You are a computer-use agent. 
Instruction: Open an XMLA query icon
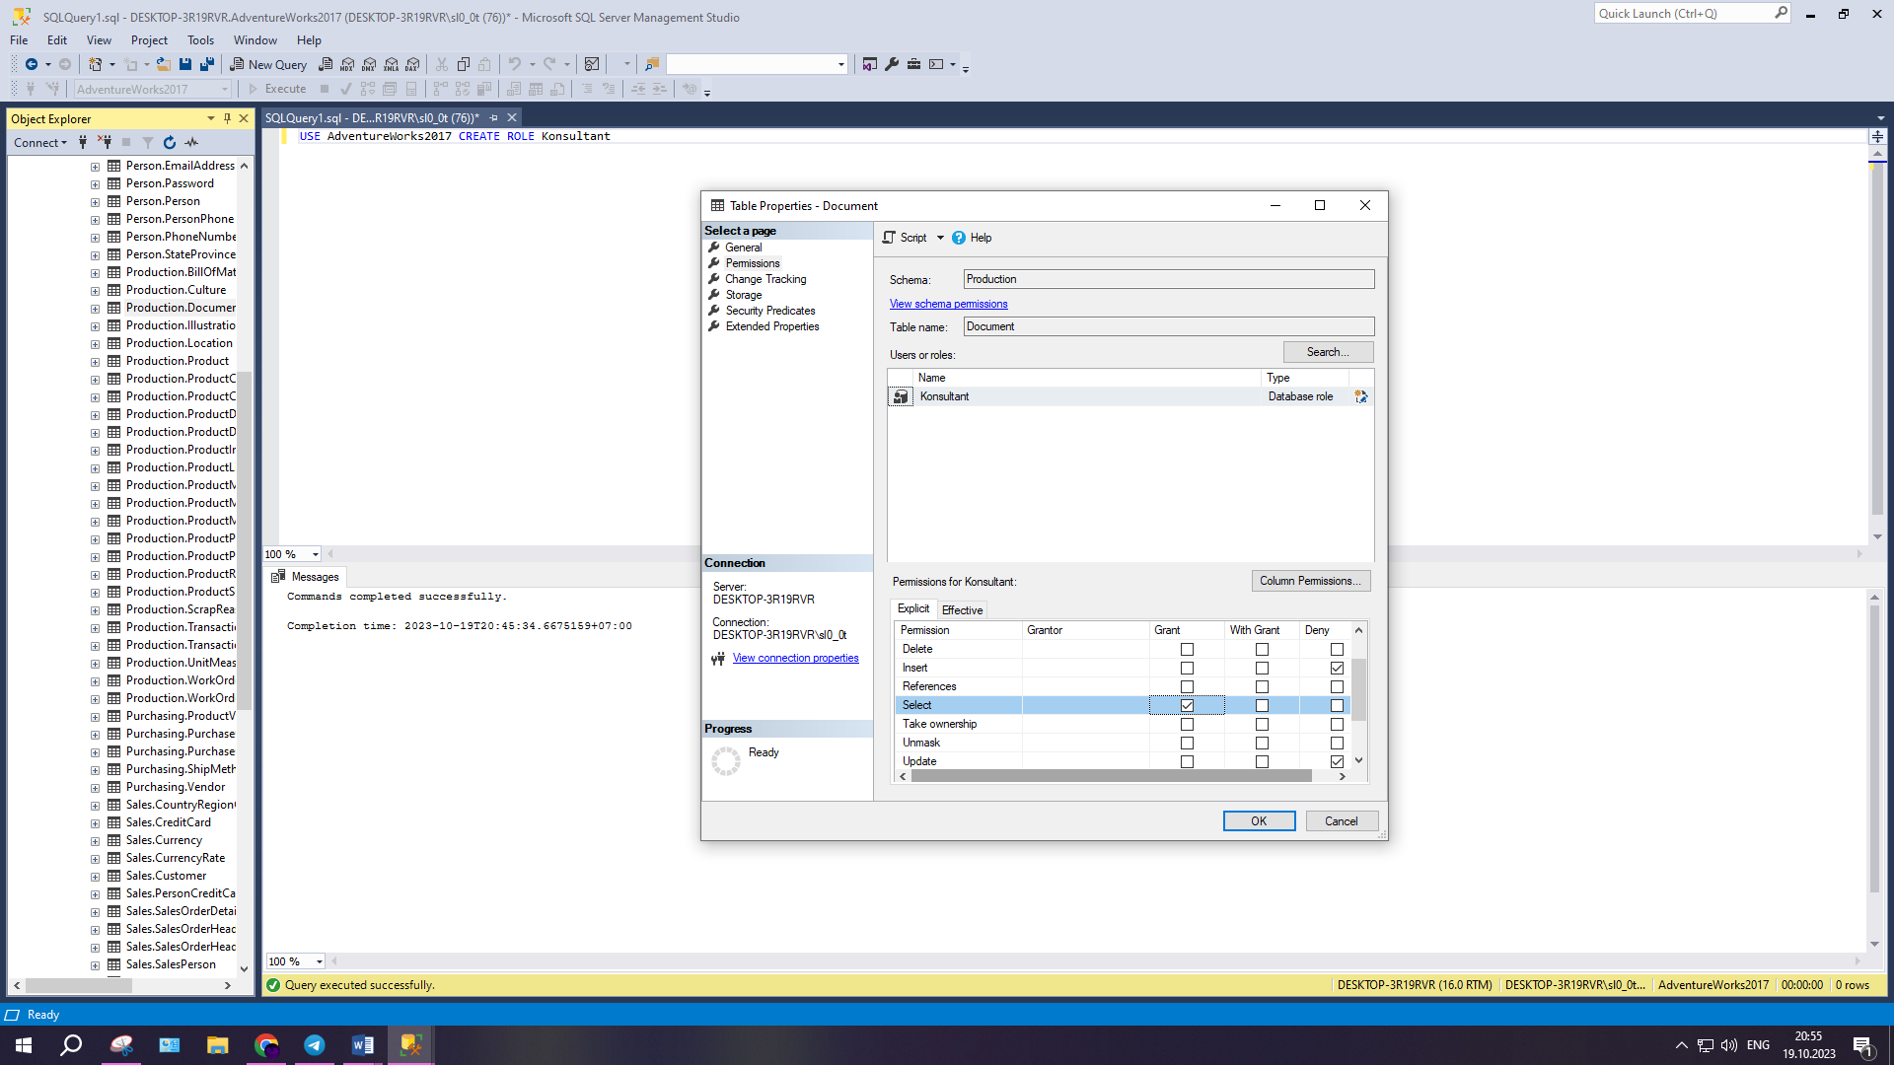392,64
